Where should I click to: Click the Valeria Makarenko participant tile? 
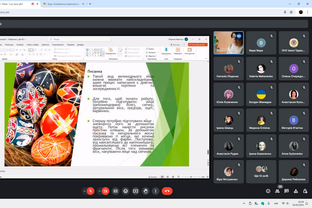pos(261,69)
